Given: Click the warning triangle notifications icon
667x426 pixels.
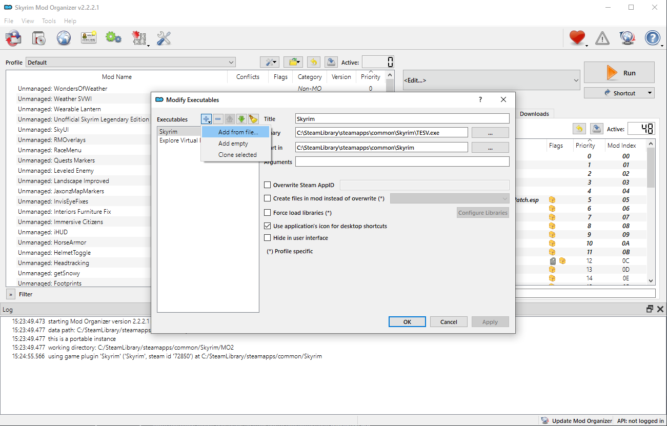Looking at the screenshot, I should 602,38.
